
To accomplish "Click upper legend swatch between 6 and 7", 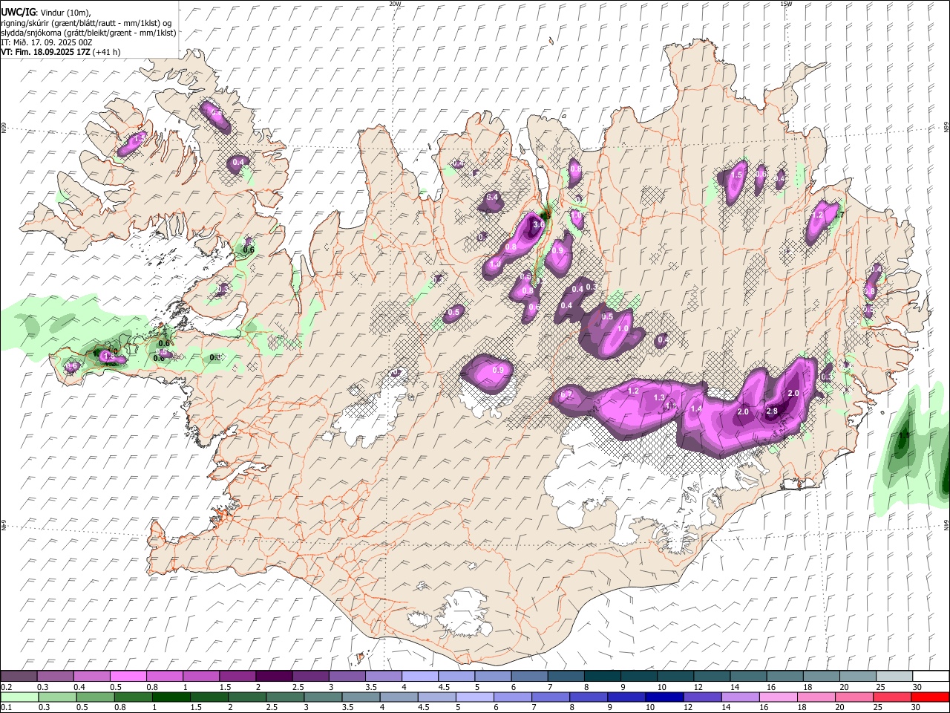I will [528, 677].
